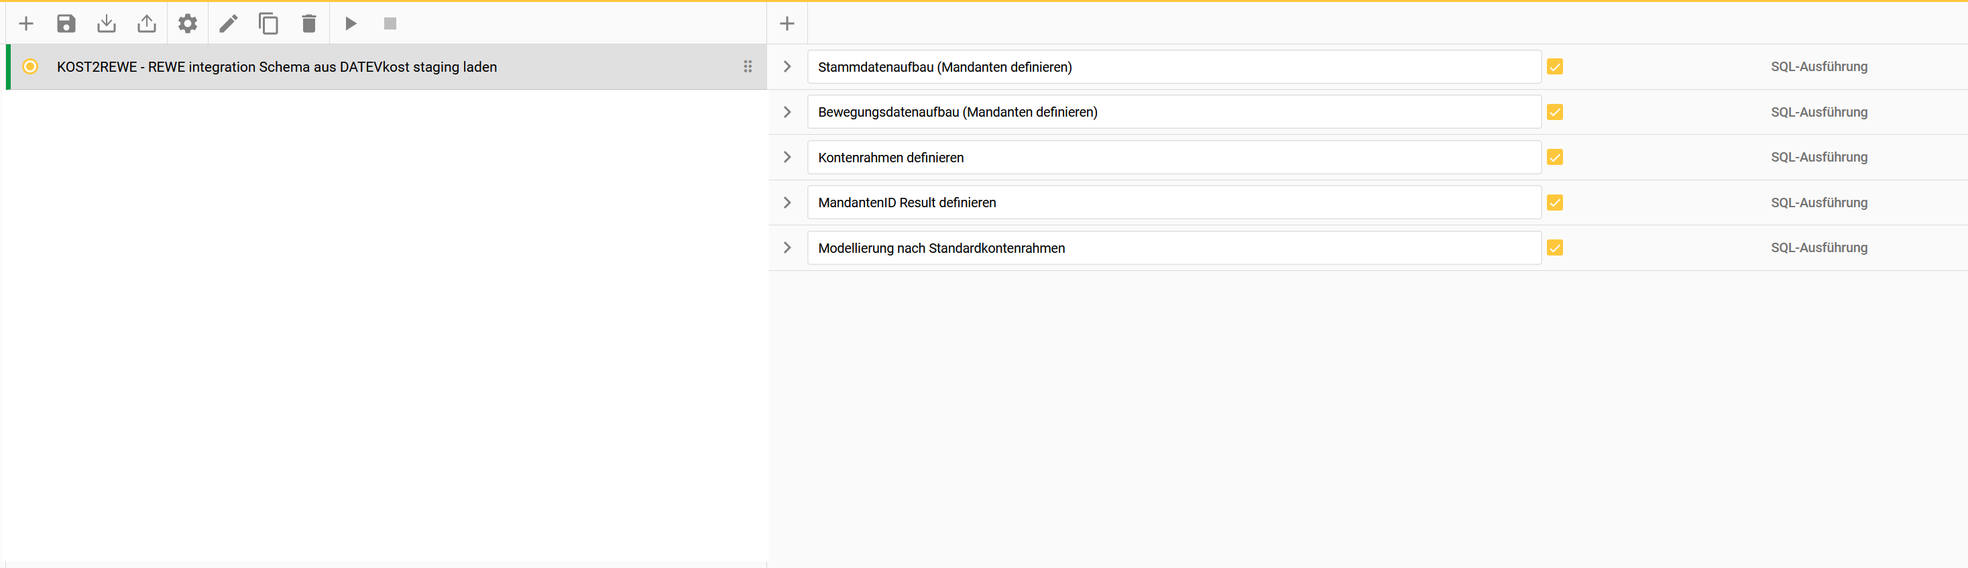Click the pencil edit icon

pyautogui.click(x=229, y=23)
